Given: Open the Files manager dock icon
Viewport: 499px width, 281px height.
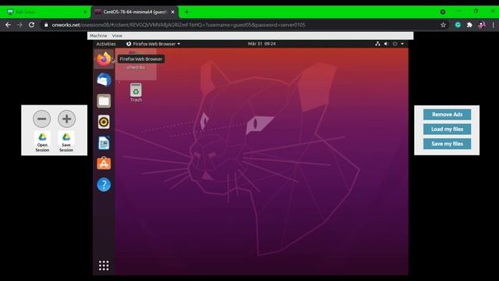Looking at the screenshot, I should click(104, 101).
